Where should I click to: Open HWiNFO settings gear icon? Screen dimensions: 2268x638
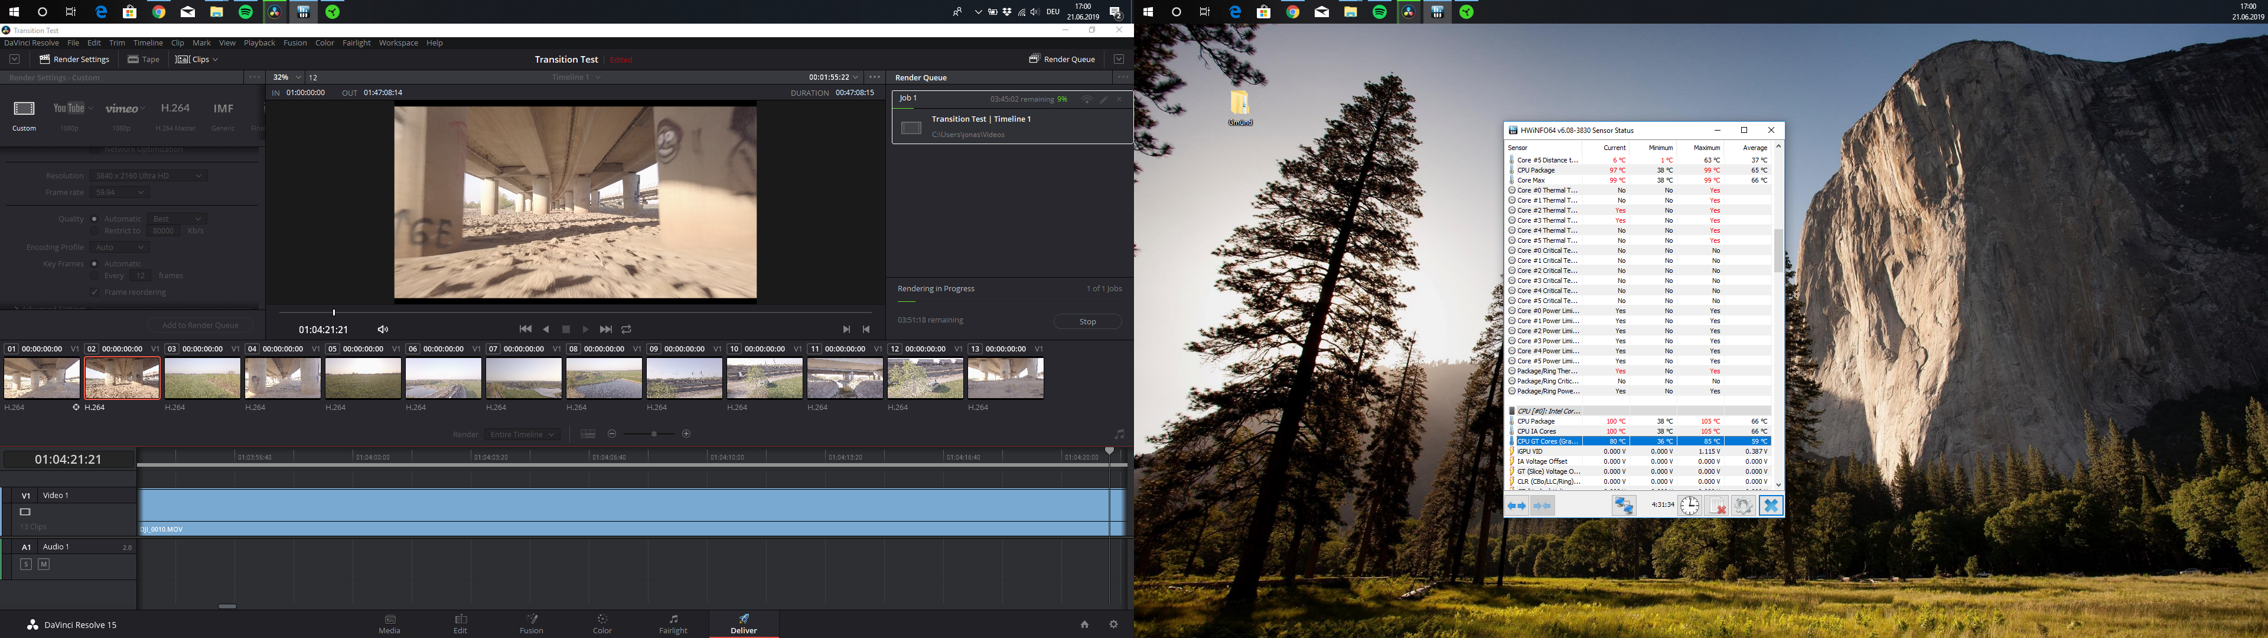coord(1742,506)
